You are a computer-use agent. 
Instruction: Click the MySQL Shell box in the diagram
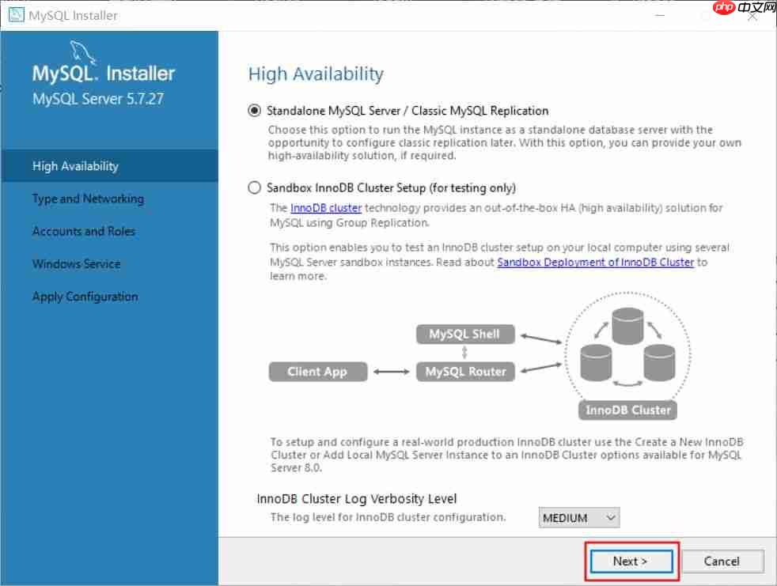464,334
